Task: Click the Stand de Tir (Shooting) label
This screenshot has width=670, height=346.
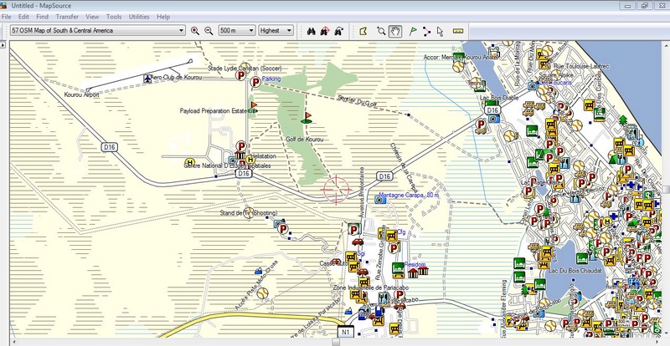Action: (248, 212)
